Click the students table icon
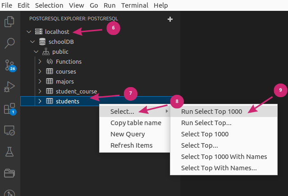Image resolution: width=288 pixels, height=196 pixels. [50, 101]
